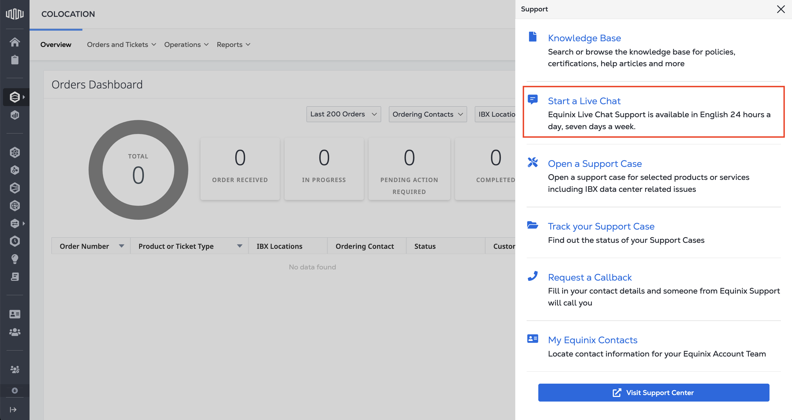Viewport: 792px width, 420px height.
Task: Click the phone icon for Request a Callback
Action: point(533,276)
